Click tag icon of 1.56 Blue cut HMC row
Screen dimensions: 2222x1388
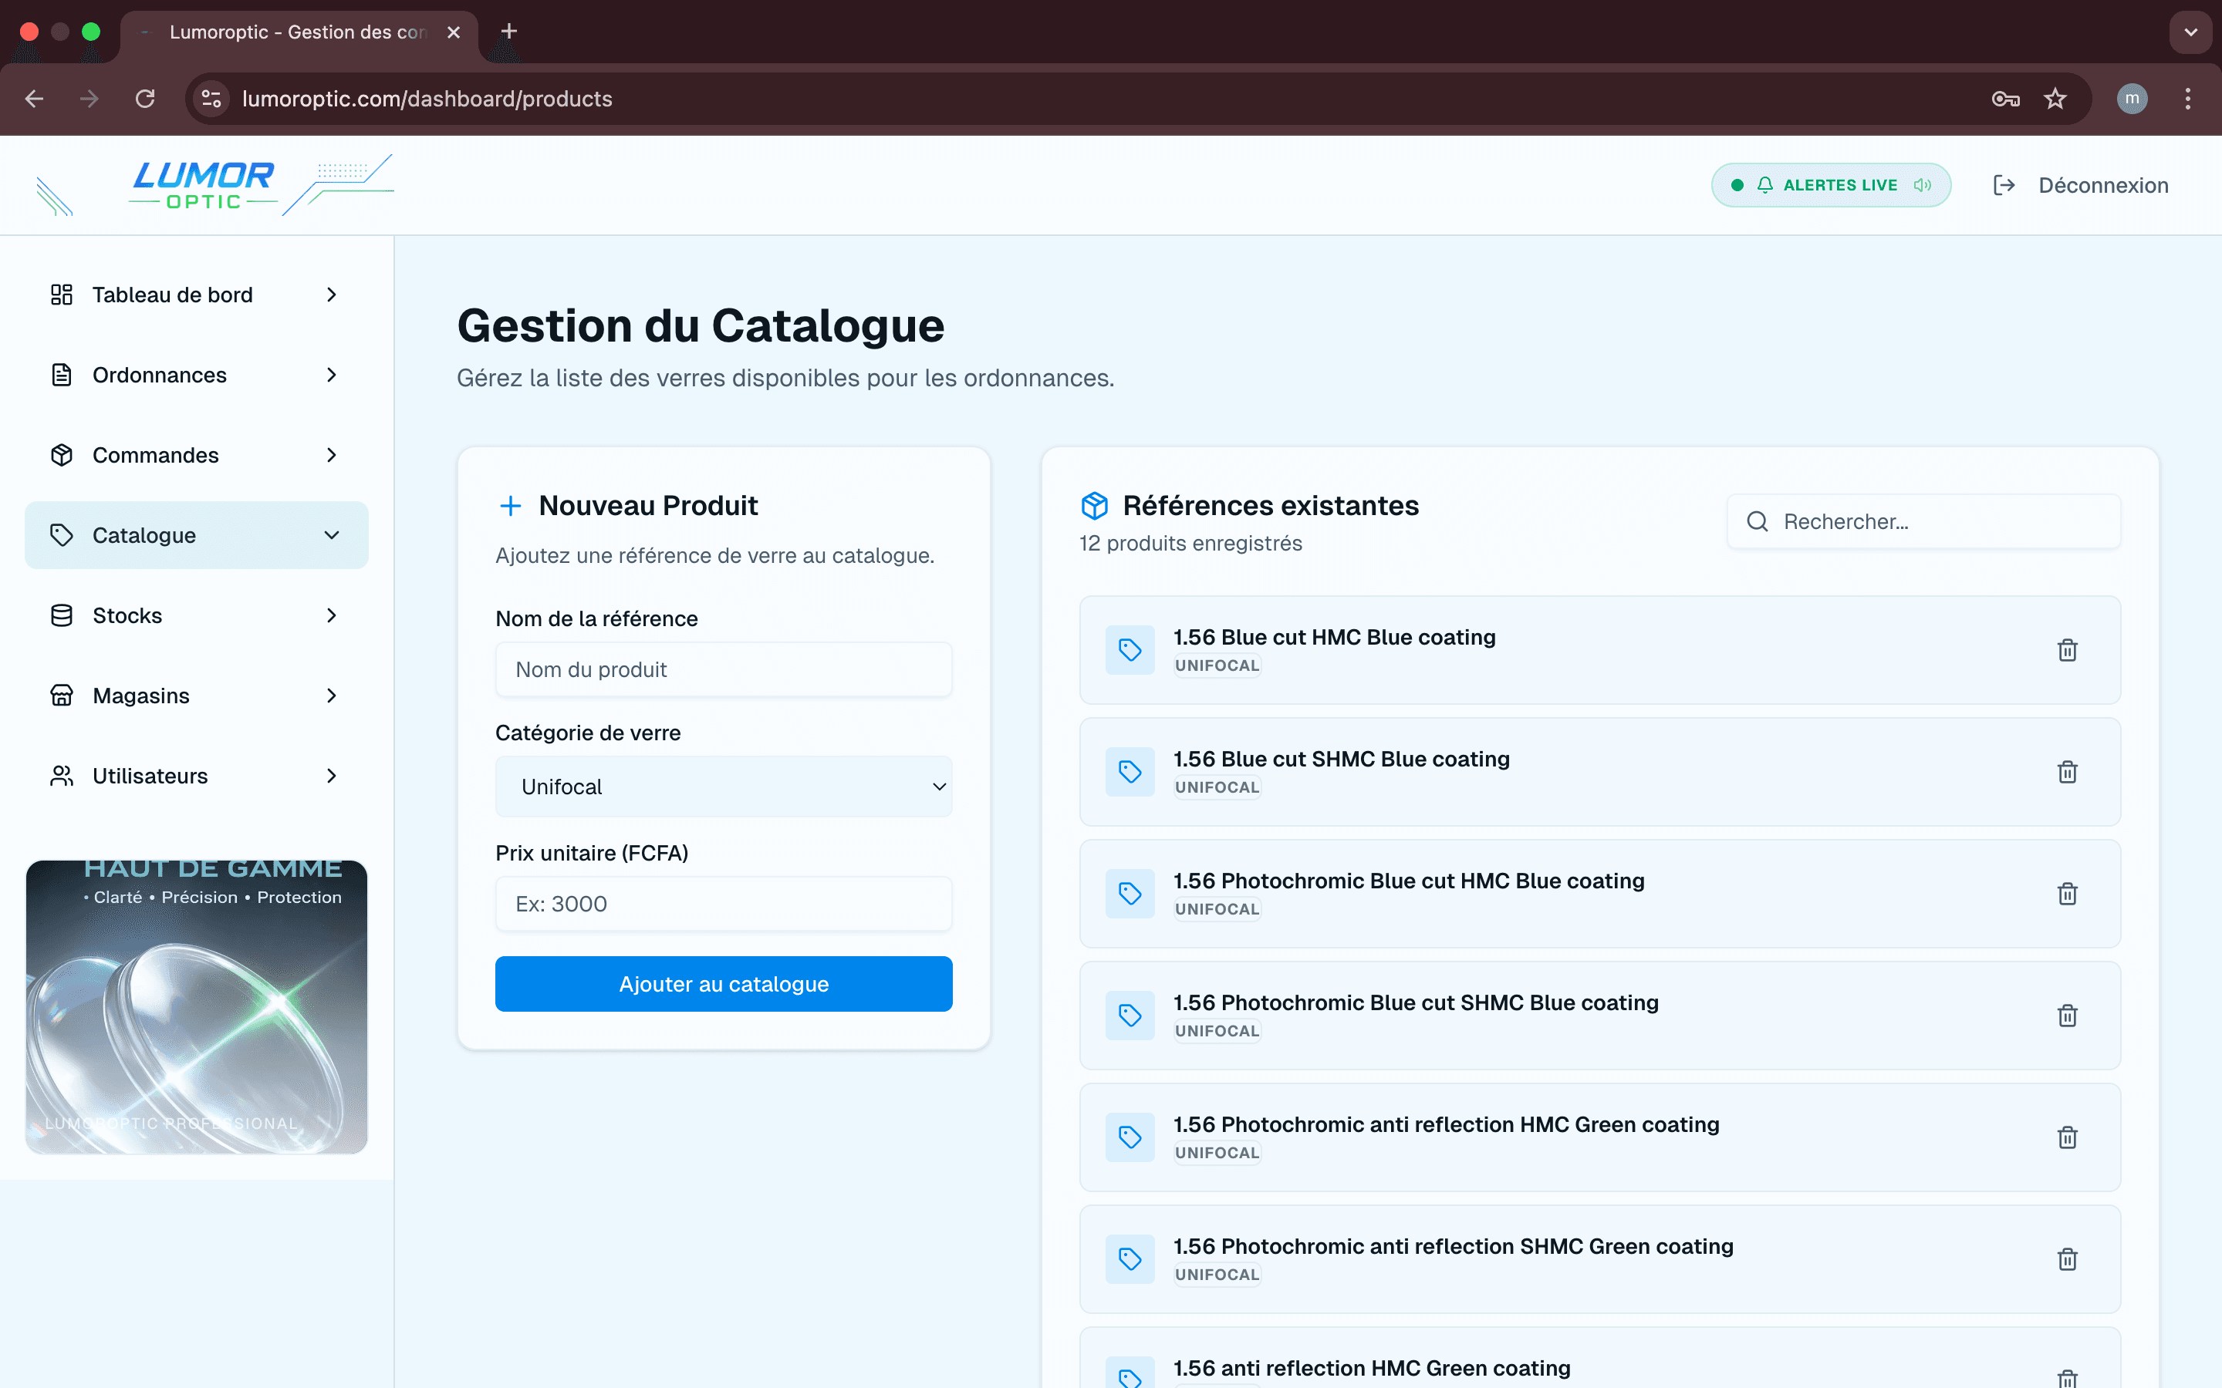(x=1130, y=650)
